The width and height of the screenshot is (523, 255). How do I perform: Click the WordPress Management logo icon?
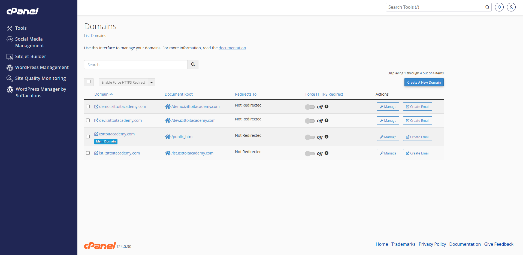click(x=10, y=68)
